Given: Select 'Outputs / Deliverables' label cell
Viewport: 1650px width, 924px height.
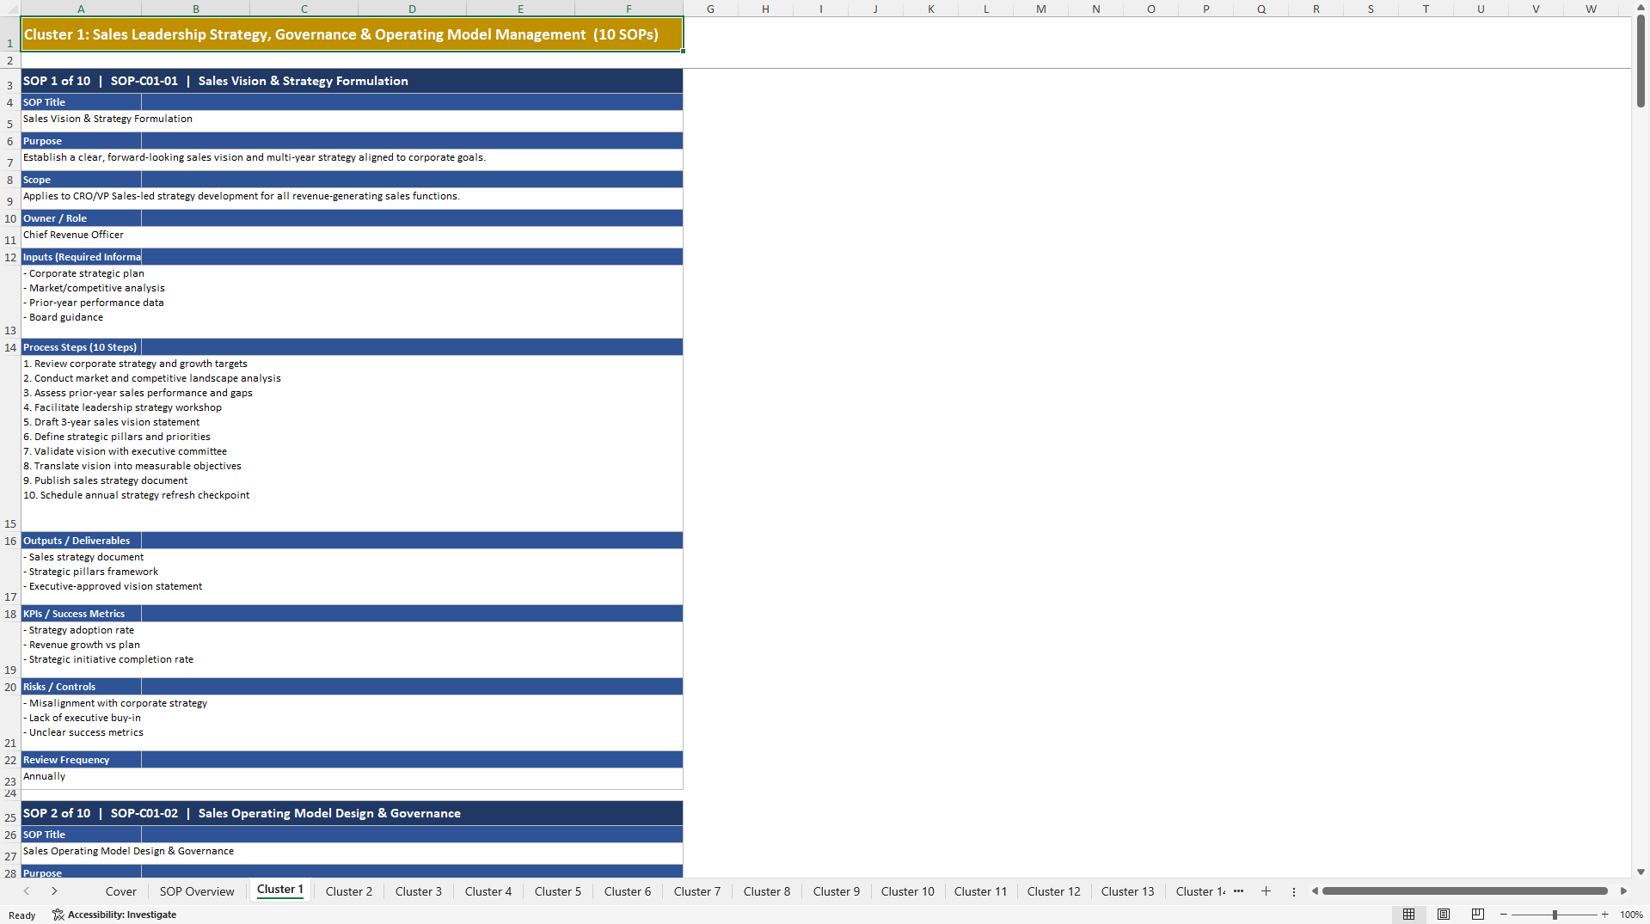Looking at the screenshot, I should [x=81, y=541].
